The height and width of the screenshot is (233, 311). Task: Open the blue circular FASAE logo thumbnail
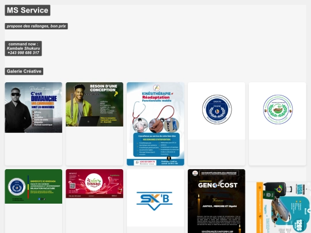click(x=217, y=111)
